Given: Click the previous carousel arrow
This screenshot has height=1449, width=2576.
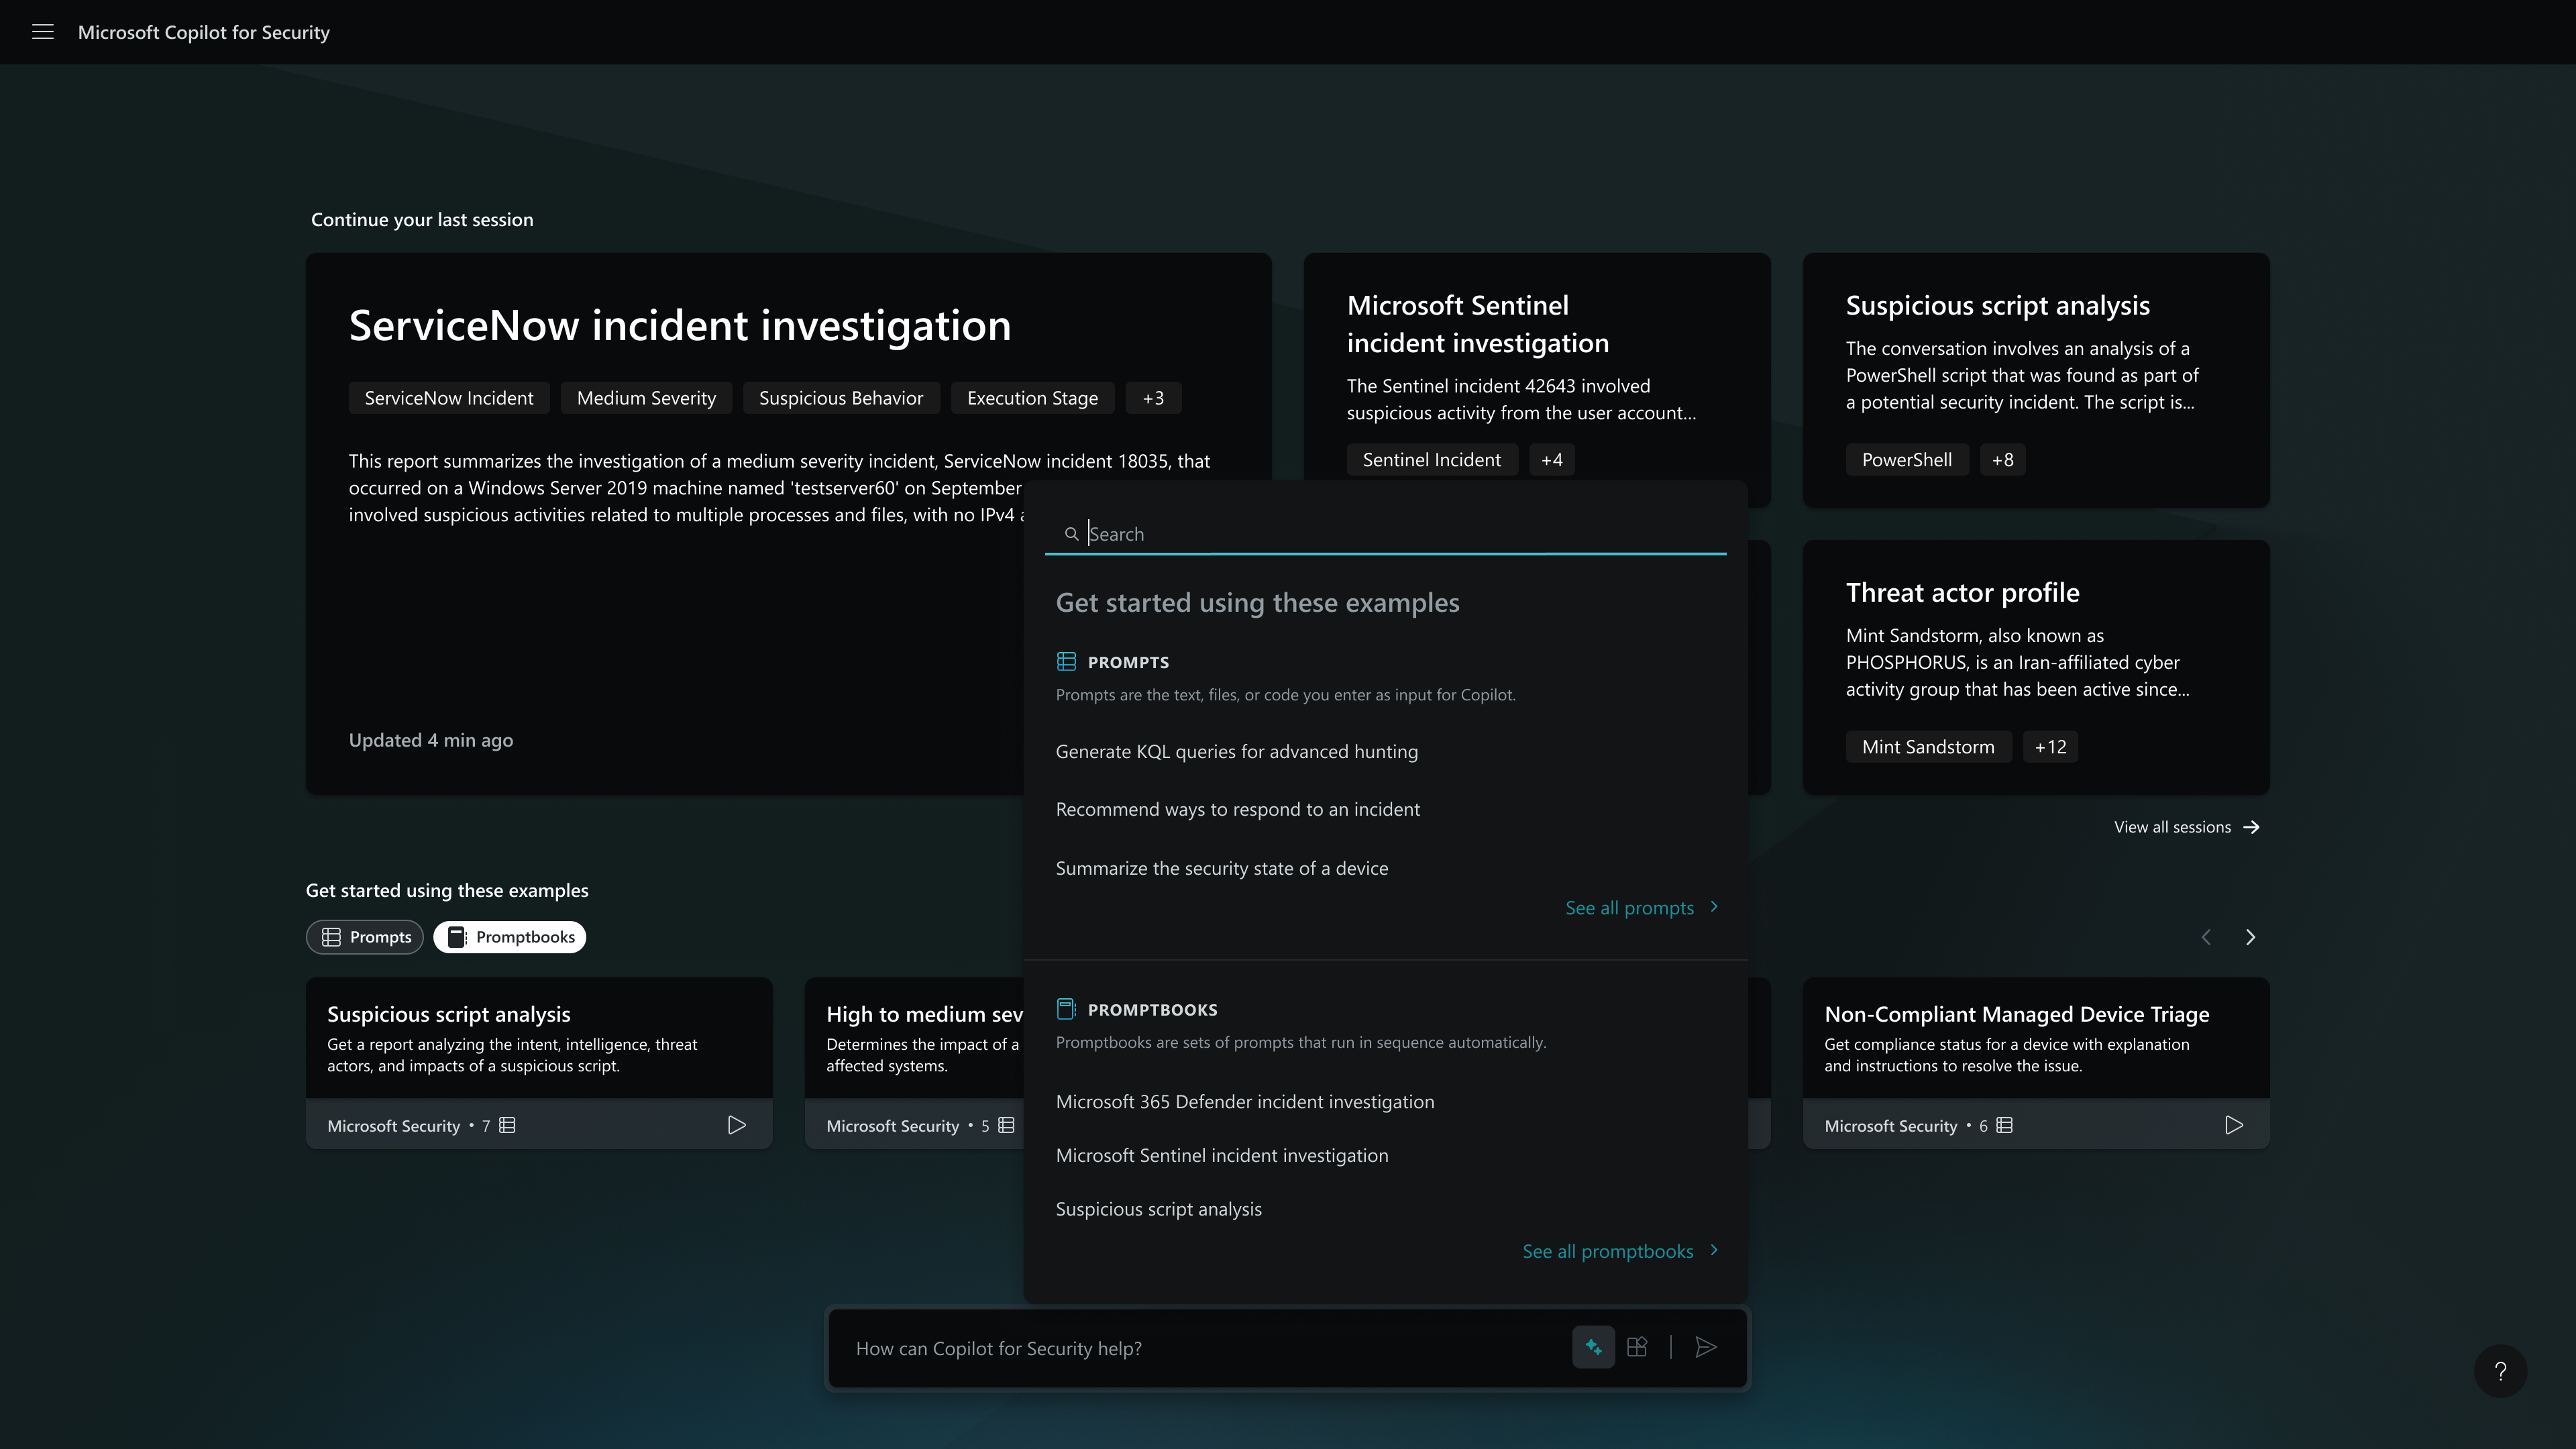Looking at the screenshot, I should (x=2206, y=937).
